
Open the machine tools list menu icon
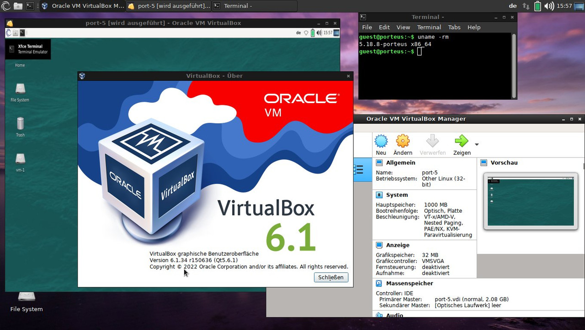pos(359,170)
